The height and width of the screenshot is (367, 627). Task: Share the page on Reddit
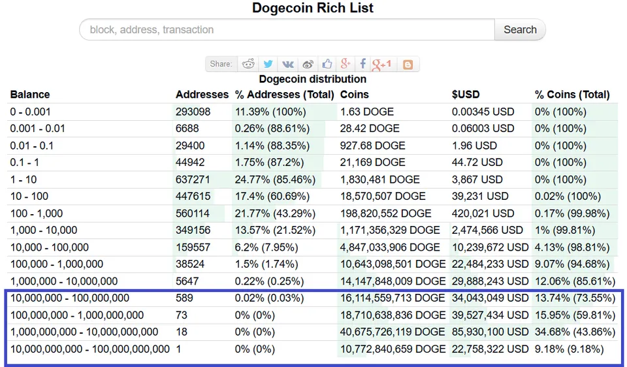(248, 64)
